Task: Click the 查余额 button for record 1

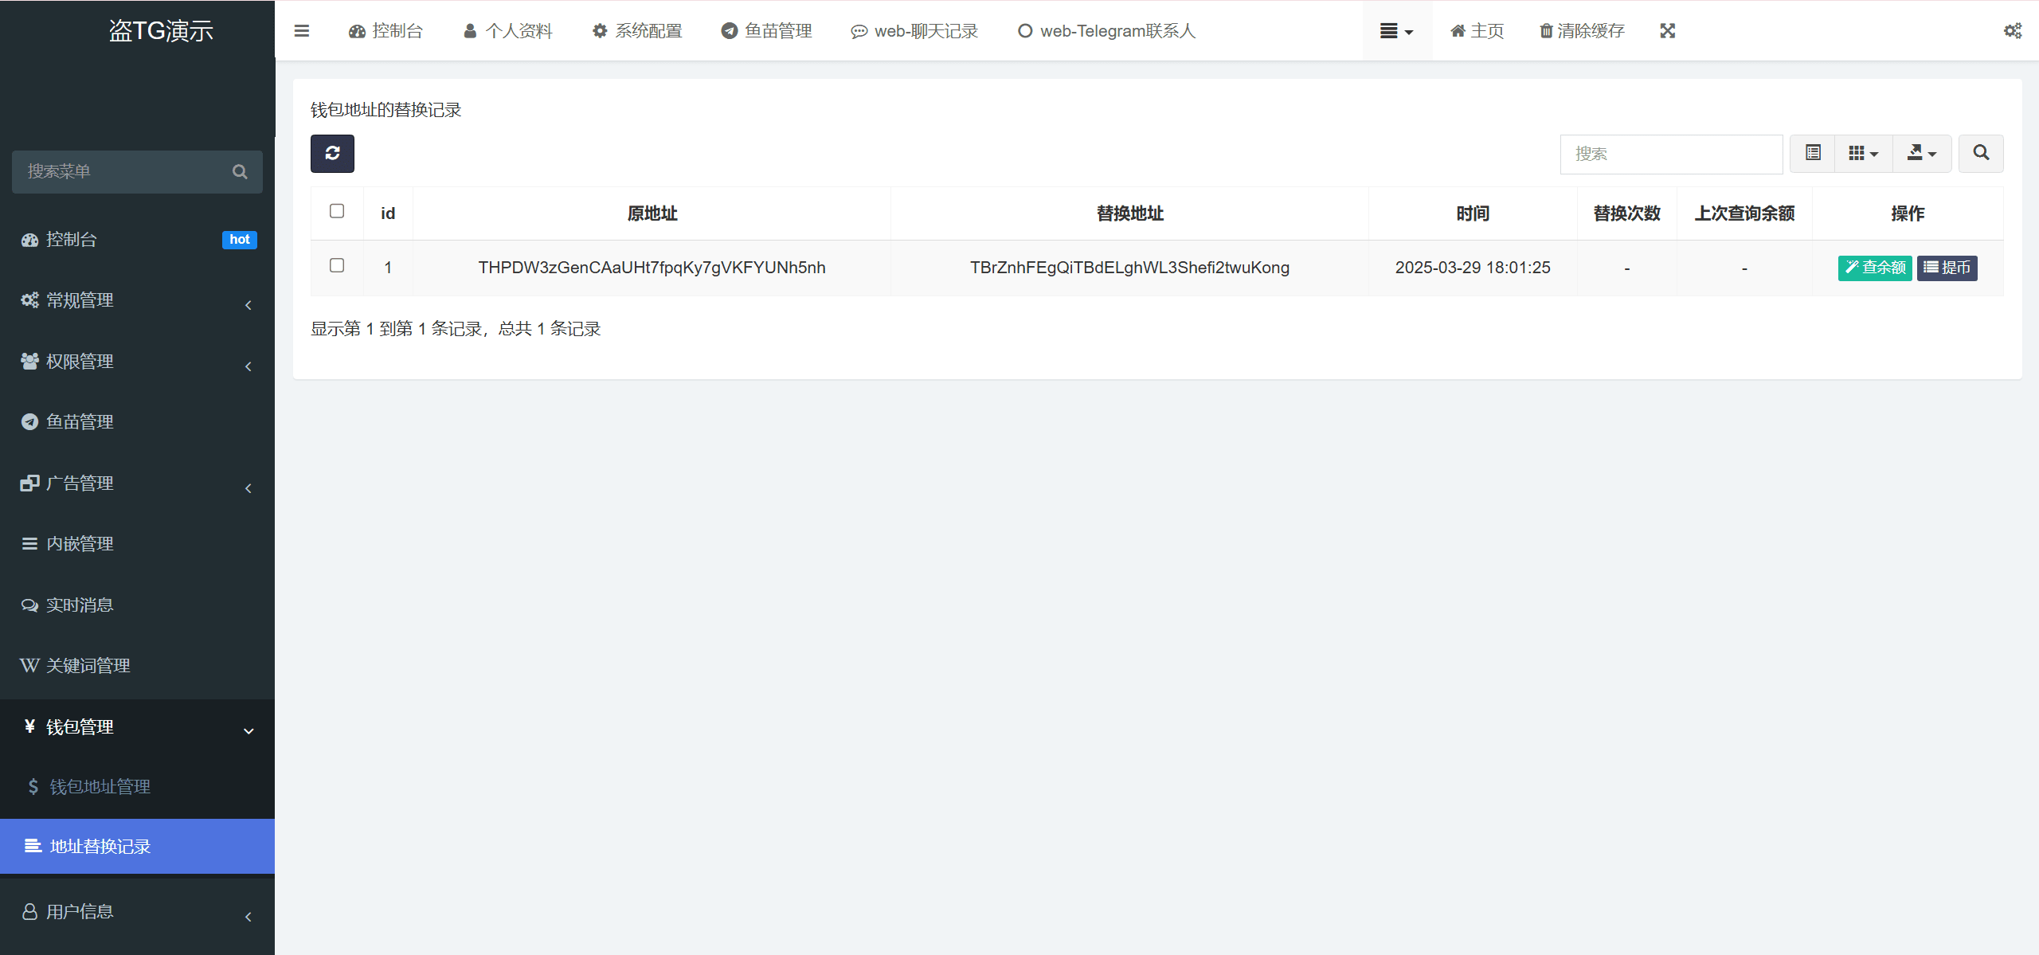Action: point(1875,268)
